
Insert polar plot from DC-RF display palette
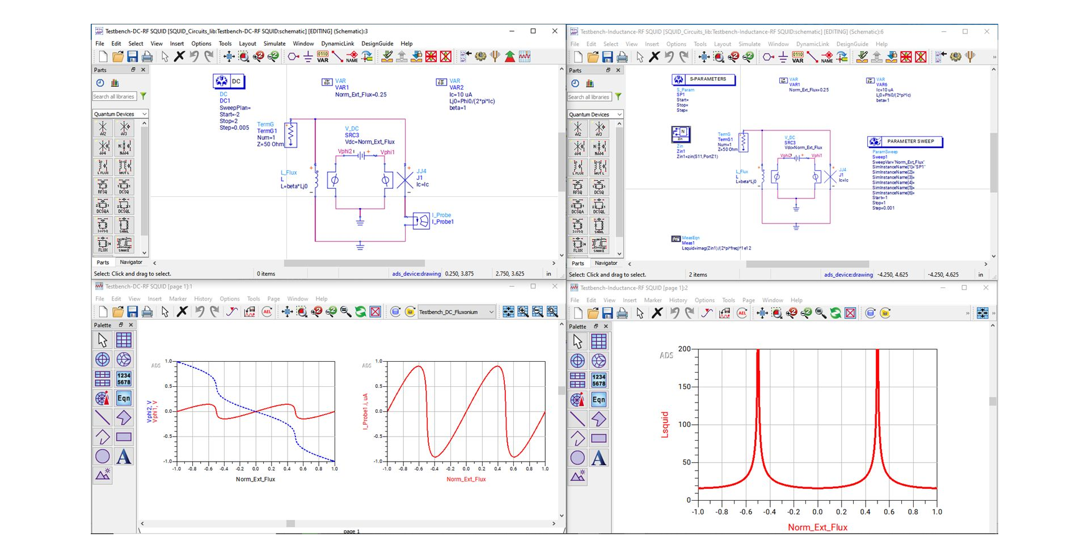[x=103, y=359]
